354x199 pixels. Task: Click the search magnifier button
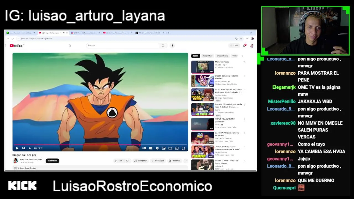click(163, 46)
